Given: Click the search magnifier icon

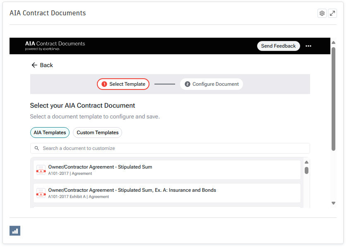Looking at the screenshot, I should 37,148.
